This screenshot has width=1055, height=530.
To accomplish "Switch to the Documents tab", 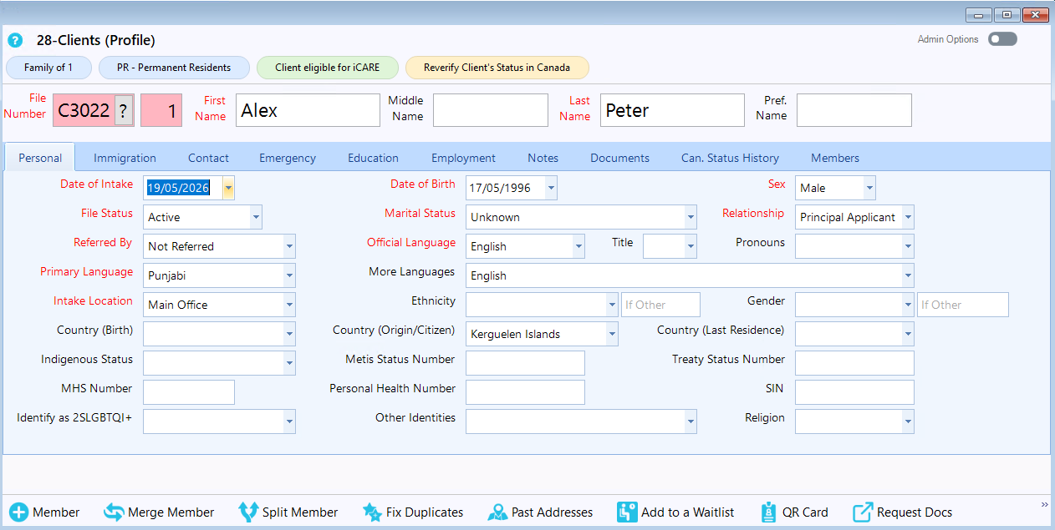I will point(619,158).
